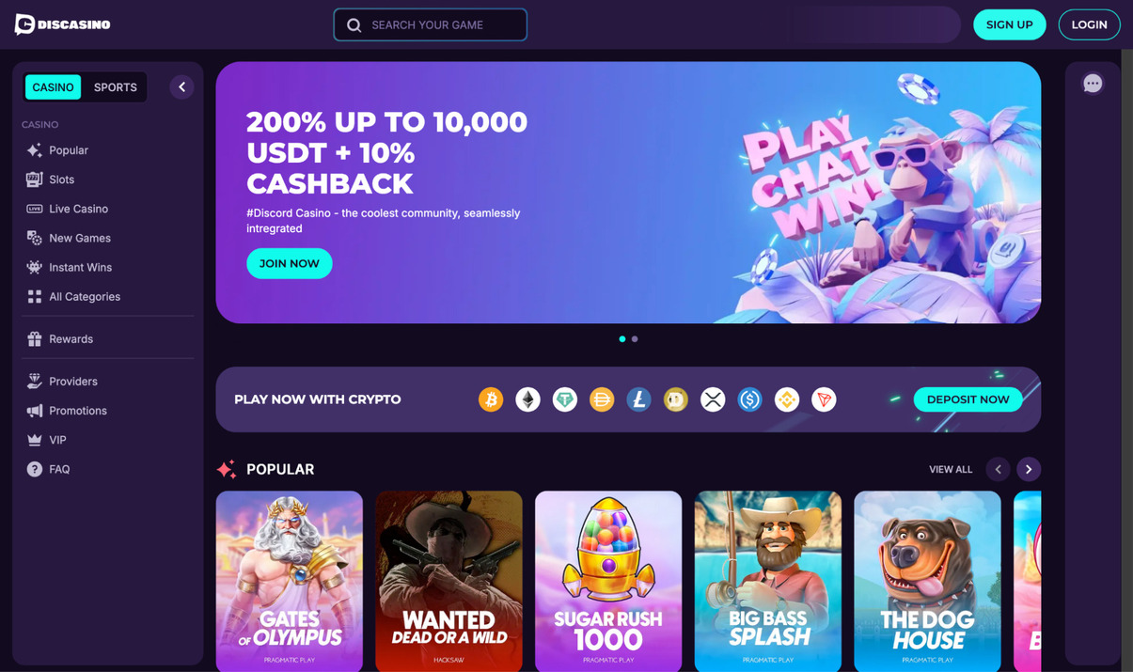Select the Tron coin icon
The width and height of the screenshot is (1133, 672).
pos(824,399)
